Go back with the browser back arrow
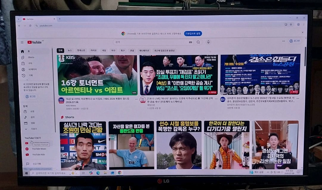 click(19, 26)
